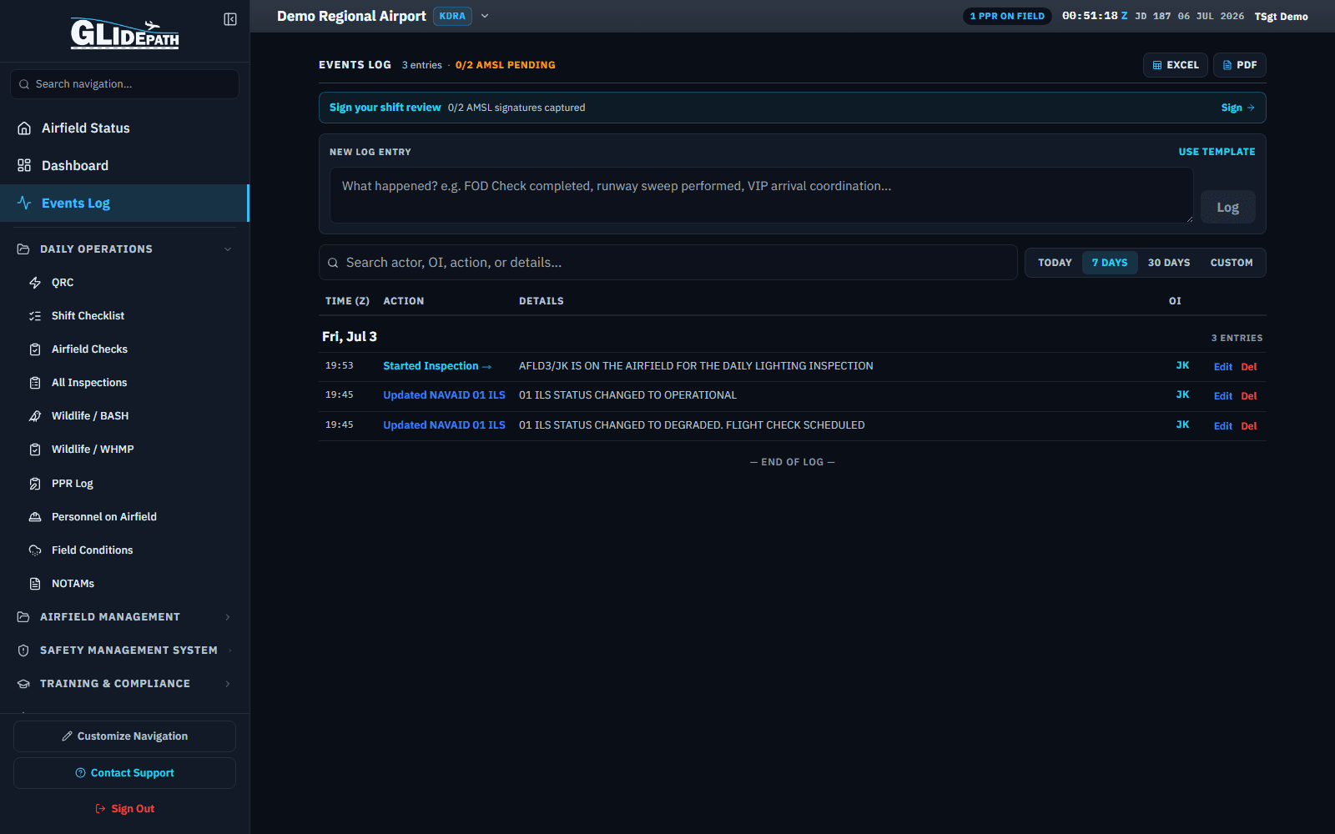Viewport: 1335px width, 834px height.
Task: Open the NOTAMs page
Action: [x=124, y=584]
